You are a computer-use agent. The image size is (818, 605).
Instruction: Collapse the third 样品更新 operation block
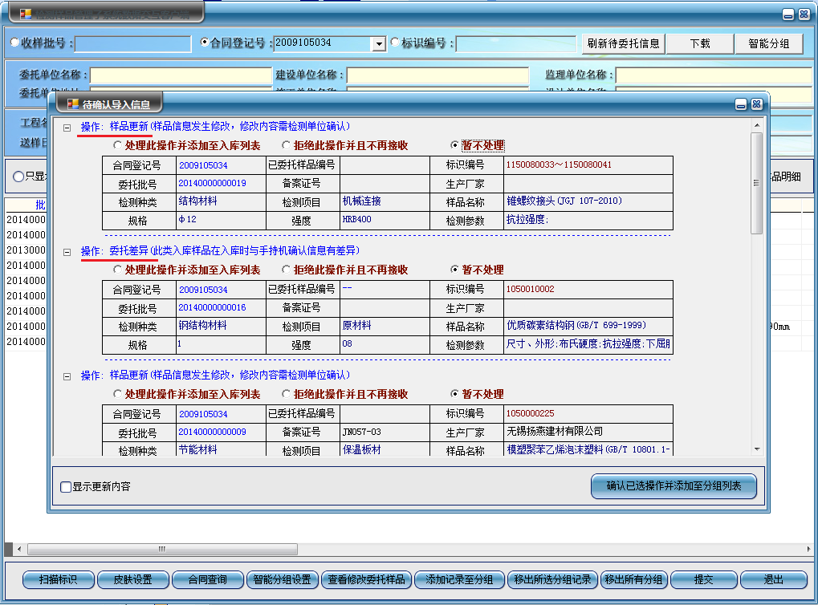point(67,376)
